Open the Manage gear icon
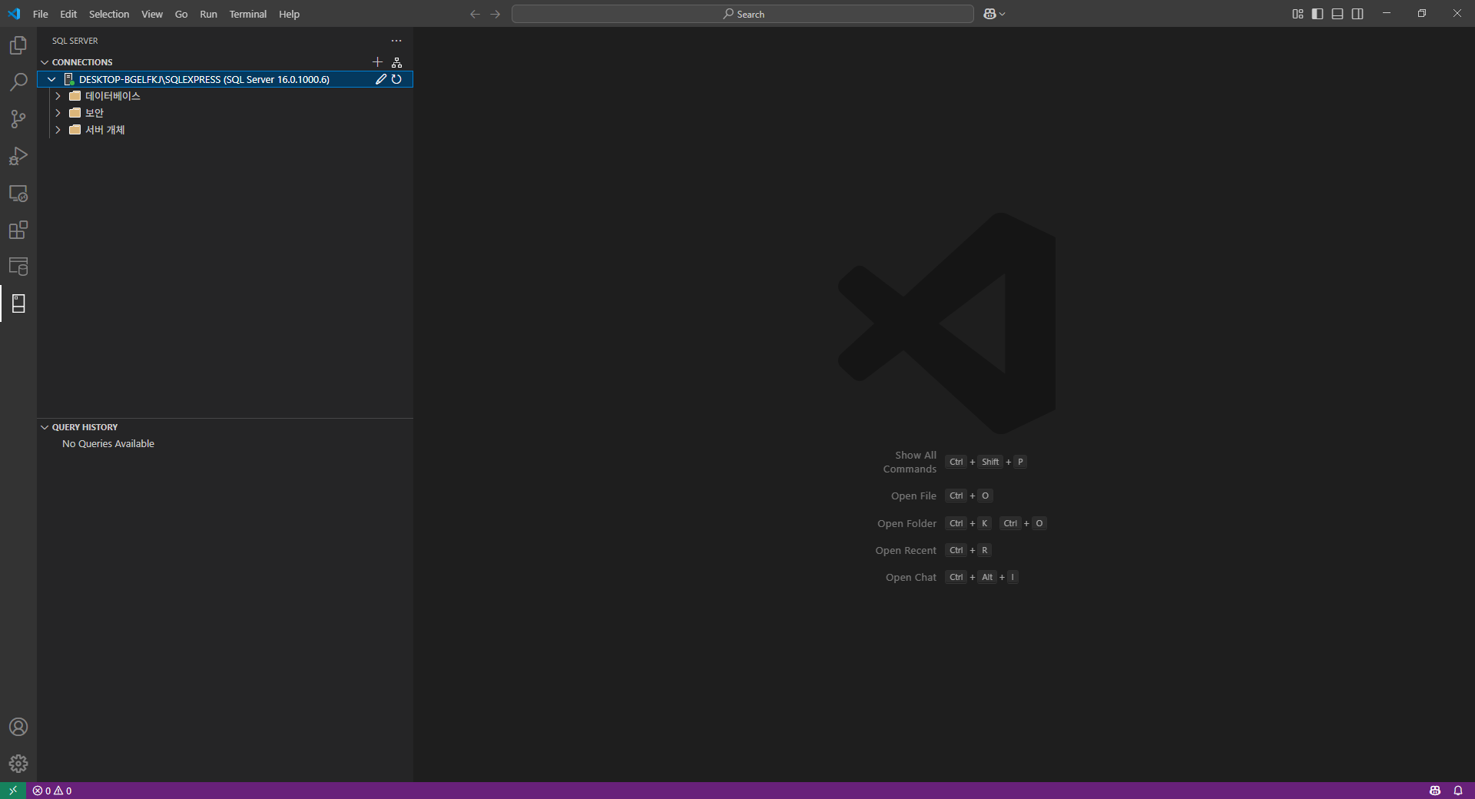Screen dimensions: 1475x799 tap(18, 764)
